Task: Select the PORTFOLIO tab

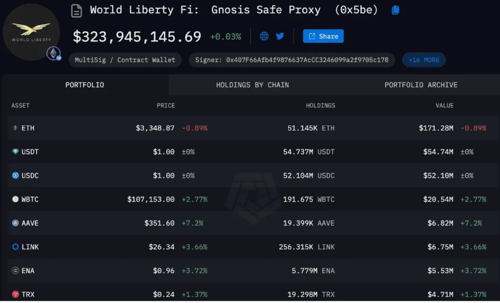Action: click(x=84, y=84)
